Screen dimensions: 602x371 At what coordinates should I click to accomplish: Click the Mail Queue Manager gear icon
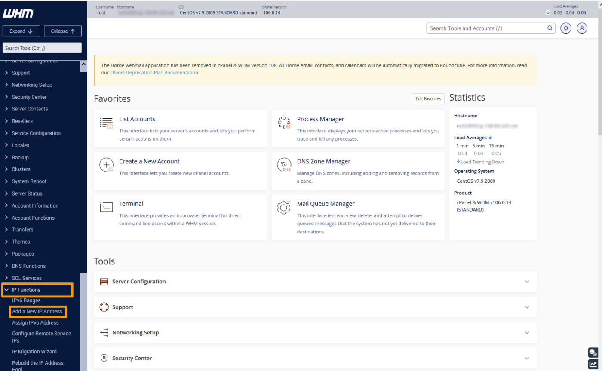pos(284,207)
